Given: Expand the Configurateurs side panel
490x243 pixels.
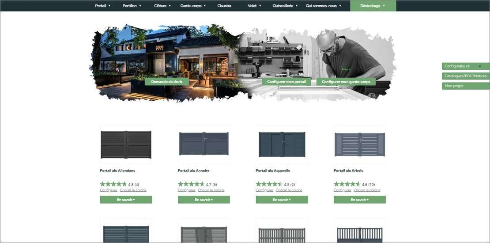Looking at the screenshot, I should coord(465,66).
